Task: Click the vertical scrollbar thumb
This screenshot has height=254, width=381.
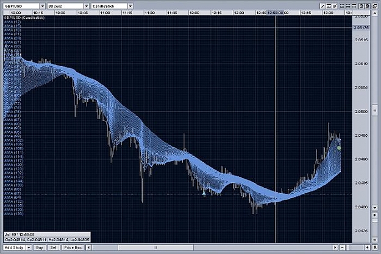Action: point(375,111)
